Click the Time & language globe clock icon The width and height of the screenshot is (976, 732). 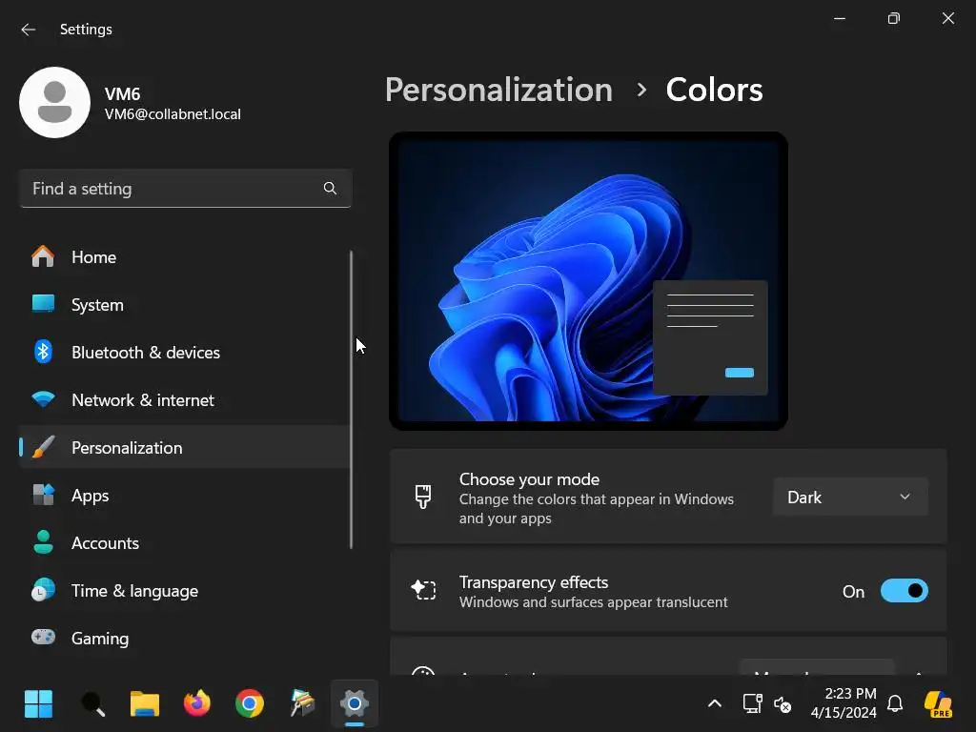(43, 590)
